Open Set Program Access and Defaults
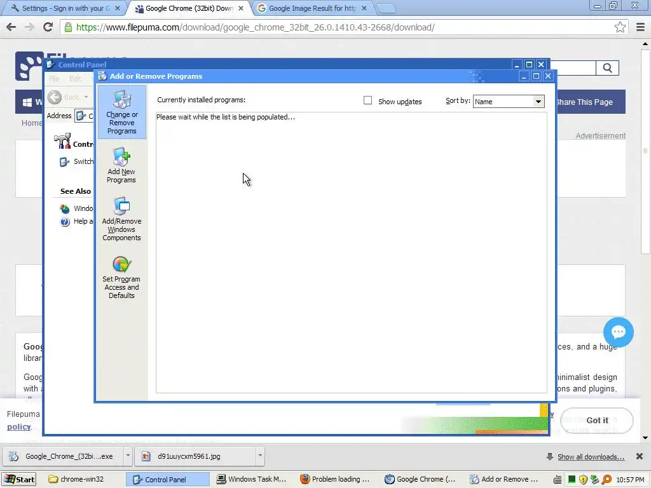The width and height of the screenshot is (651, 488). tap(121, 277)
